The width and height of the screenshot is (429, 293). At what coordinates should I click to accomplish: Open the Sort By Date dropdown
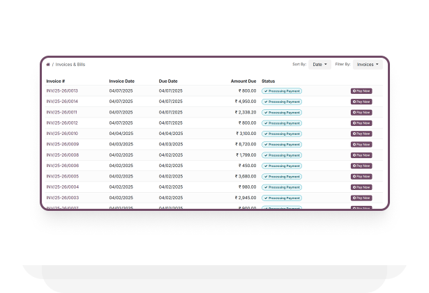319,64
